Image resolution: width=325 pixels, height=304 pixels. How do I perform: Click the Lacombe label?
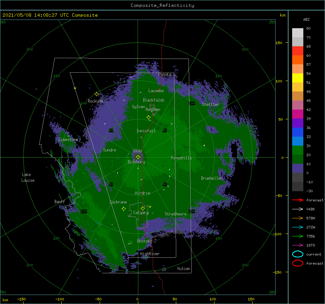coord(156,91)
